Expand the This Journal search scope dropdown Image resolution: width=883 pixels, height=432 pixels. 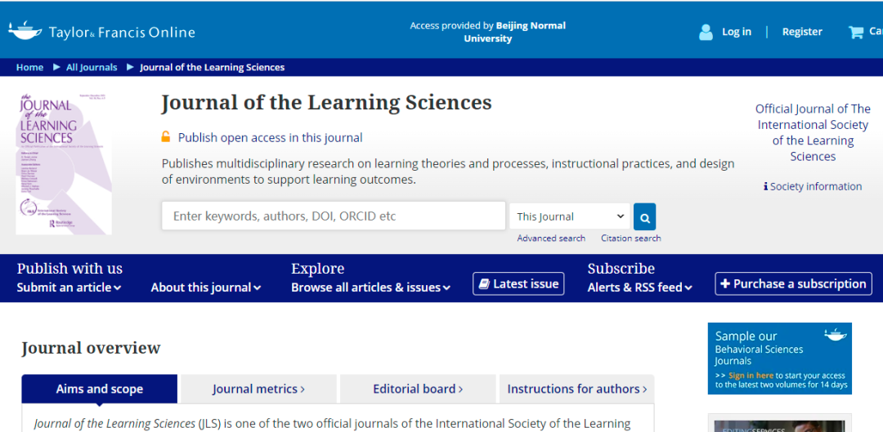pyautogui.click(x=570, y=216)
